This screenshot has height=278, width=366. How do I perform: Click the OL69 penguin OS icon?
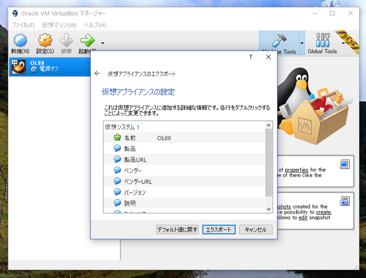19,67
